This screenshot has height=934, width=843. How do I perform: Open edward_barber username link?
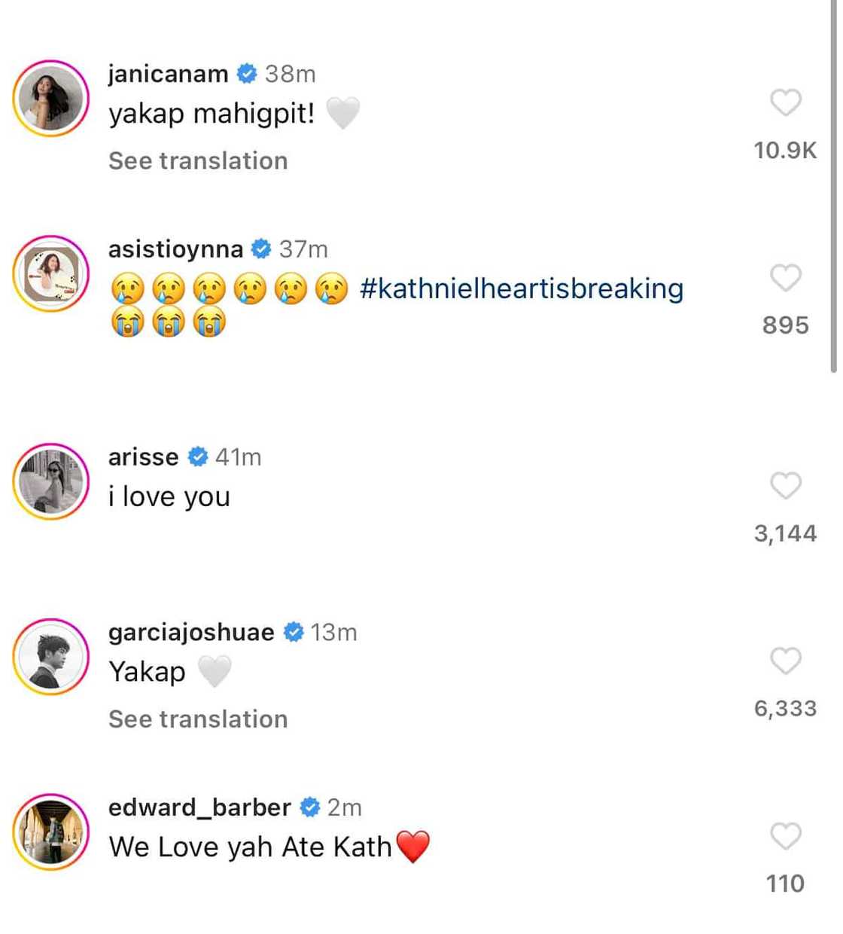(x=199, y=807)
